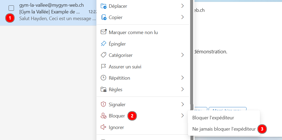
Task: Click the Déplacer folder icon
Action: (103, 6)
